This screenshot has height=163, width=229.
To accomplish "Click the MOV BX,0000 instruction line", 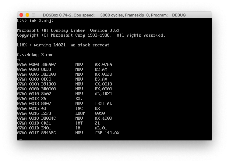I will pyautogui.click(x=65, y=89).
